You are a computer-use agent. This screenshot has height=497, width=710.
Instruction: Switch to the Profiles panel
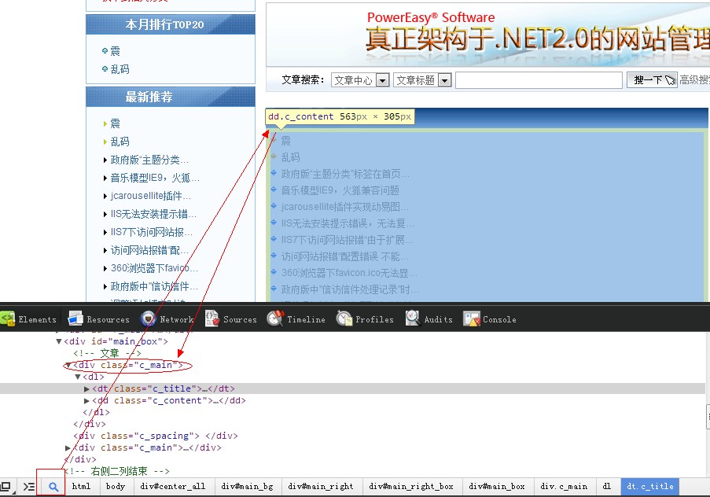pos(366,319)
